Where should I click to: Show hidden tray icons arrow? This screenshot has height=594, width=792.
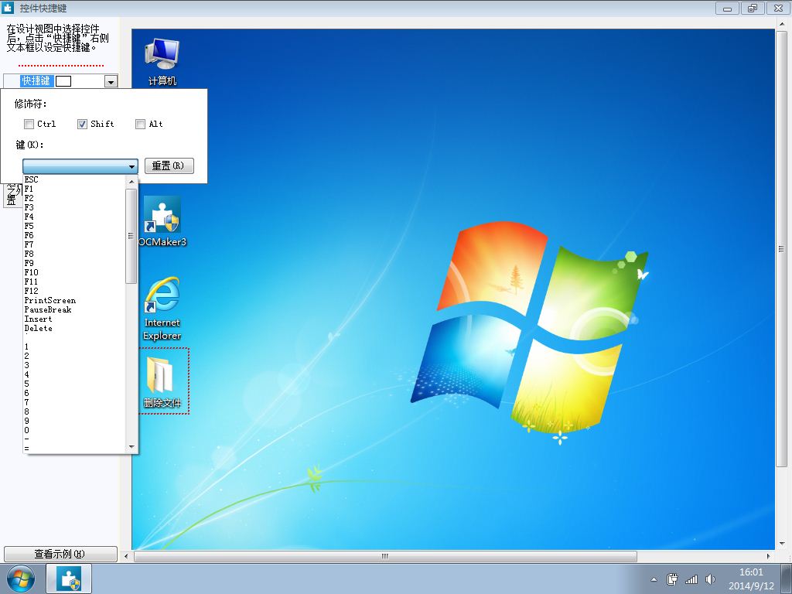tap(654, 579)
